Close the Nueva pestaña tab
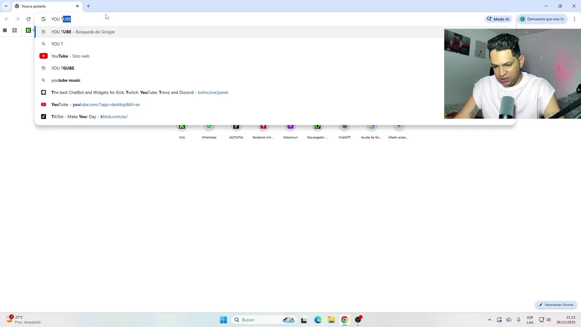581x327 pixels. tap(77, 6)
